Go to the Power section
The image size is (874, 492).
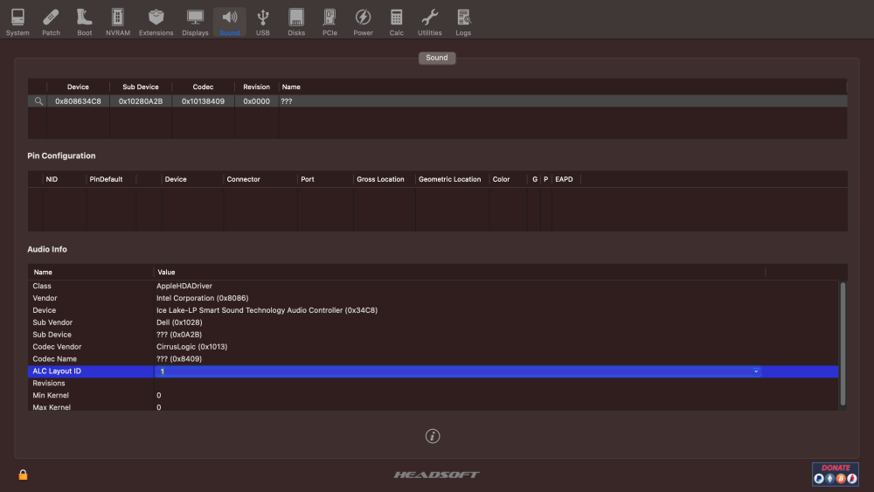[363, 23]
